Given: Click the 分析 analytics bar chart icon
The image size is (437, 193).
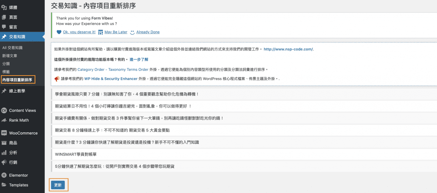Looking at the screenshot, I should click(x=4, y=152).
